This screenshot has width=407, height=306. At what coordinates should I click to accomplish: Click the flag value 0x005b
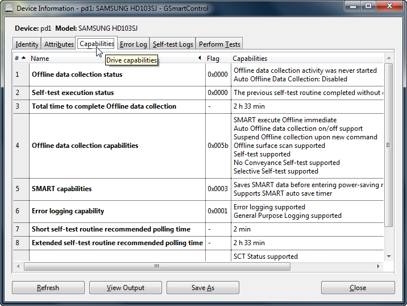coord(218,146)
